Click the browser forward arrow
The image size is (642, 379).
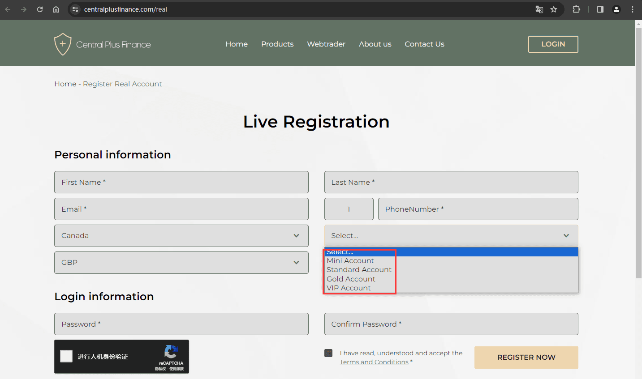coord(24,9)
